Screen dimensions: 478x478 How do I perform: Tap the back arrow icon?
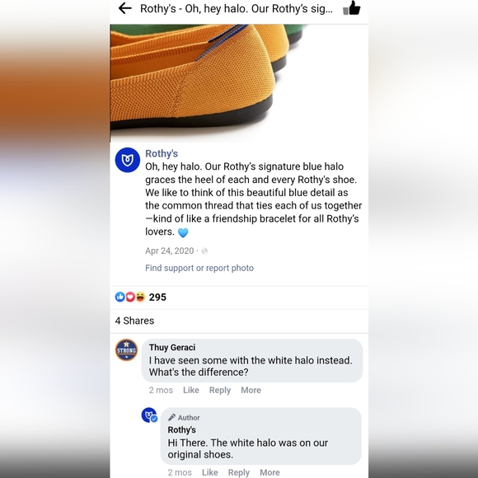tap(125, 8)
